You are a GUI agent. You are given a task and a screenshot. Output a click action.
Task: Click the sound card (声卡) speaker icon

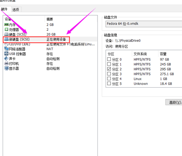pos(6,58)
